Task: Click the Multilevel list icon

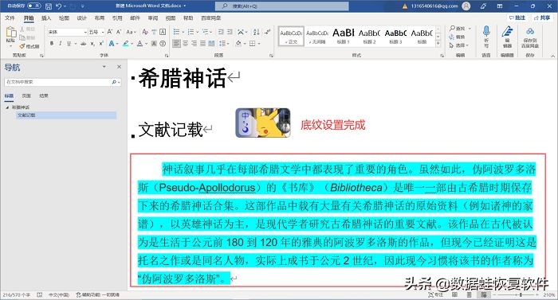Action: (x=206, y=32)
